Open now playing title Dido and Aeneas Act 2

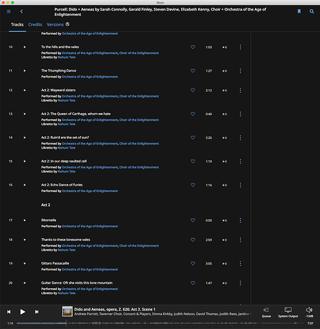coord(115,309)
